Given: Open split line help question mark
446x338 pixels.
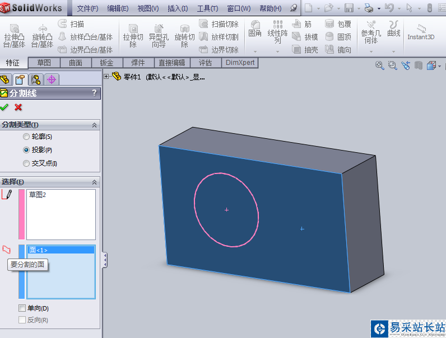Looking at the screenshot, I should [x=95, y=92].
